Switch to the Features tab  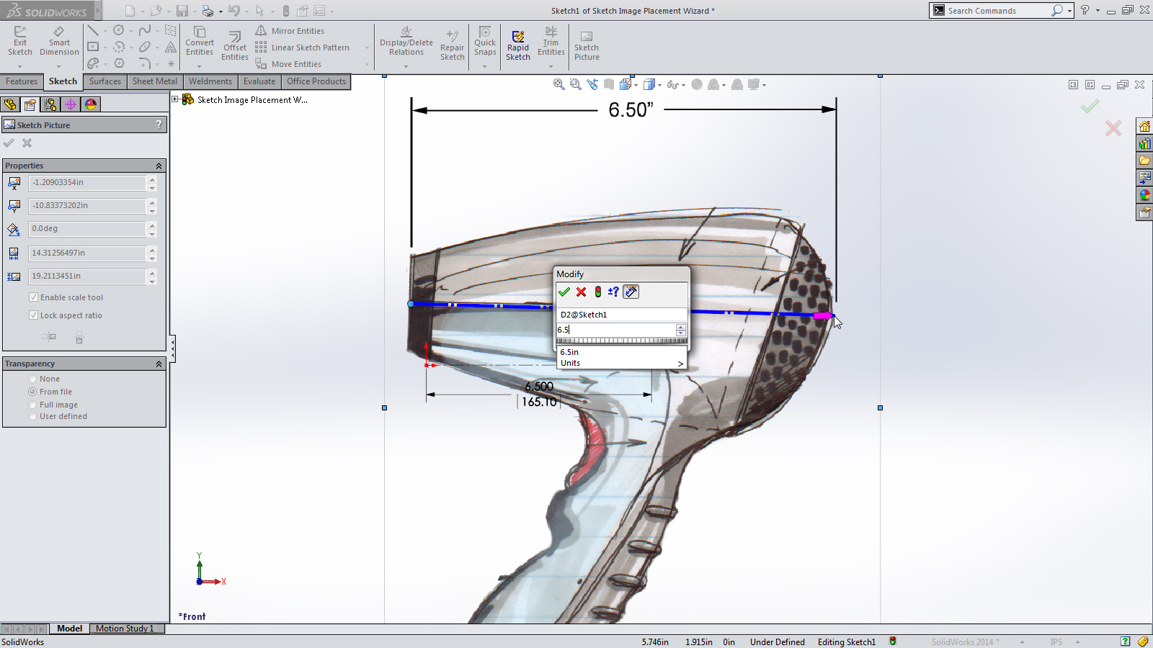pos(22,81)
